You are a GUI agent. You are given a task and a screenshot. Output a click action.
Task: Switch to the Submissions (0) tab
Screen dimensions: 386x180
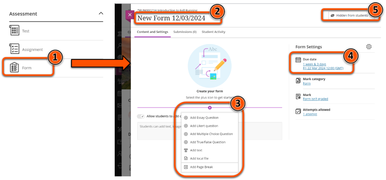click(185, 32)
